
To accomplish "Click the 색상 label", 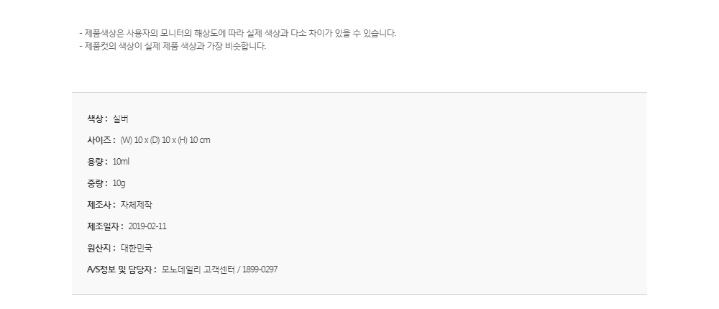I will click(97, 119).
